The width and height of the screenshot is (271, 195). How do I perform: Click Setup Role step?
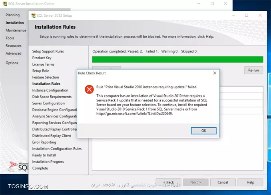(x=40, y=71)
